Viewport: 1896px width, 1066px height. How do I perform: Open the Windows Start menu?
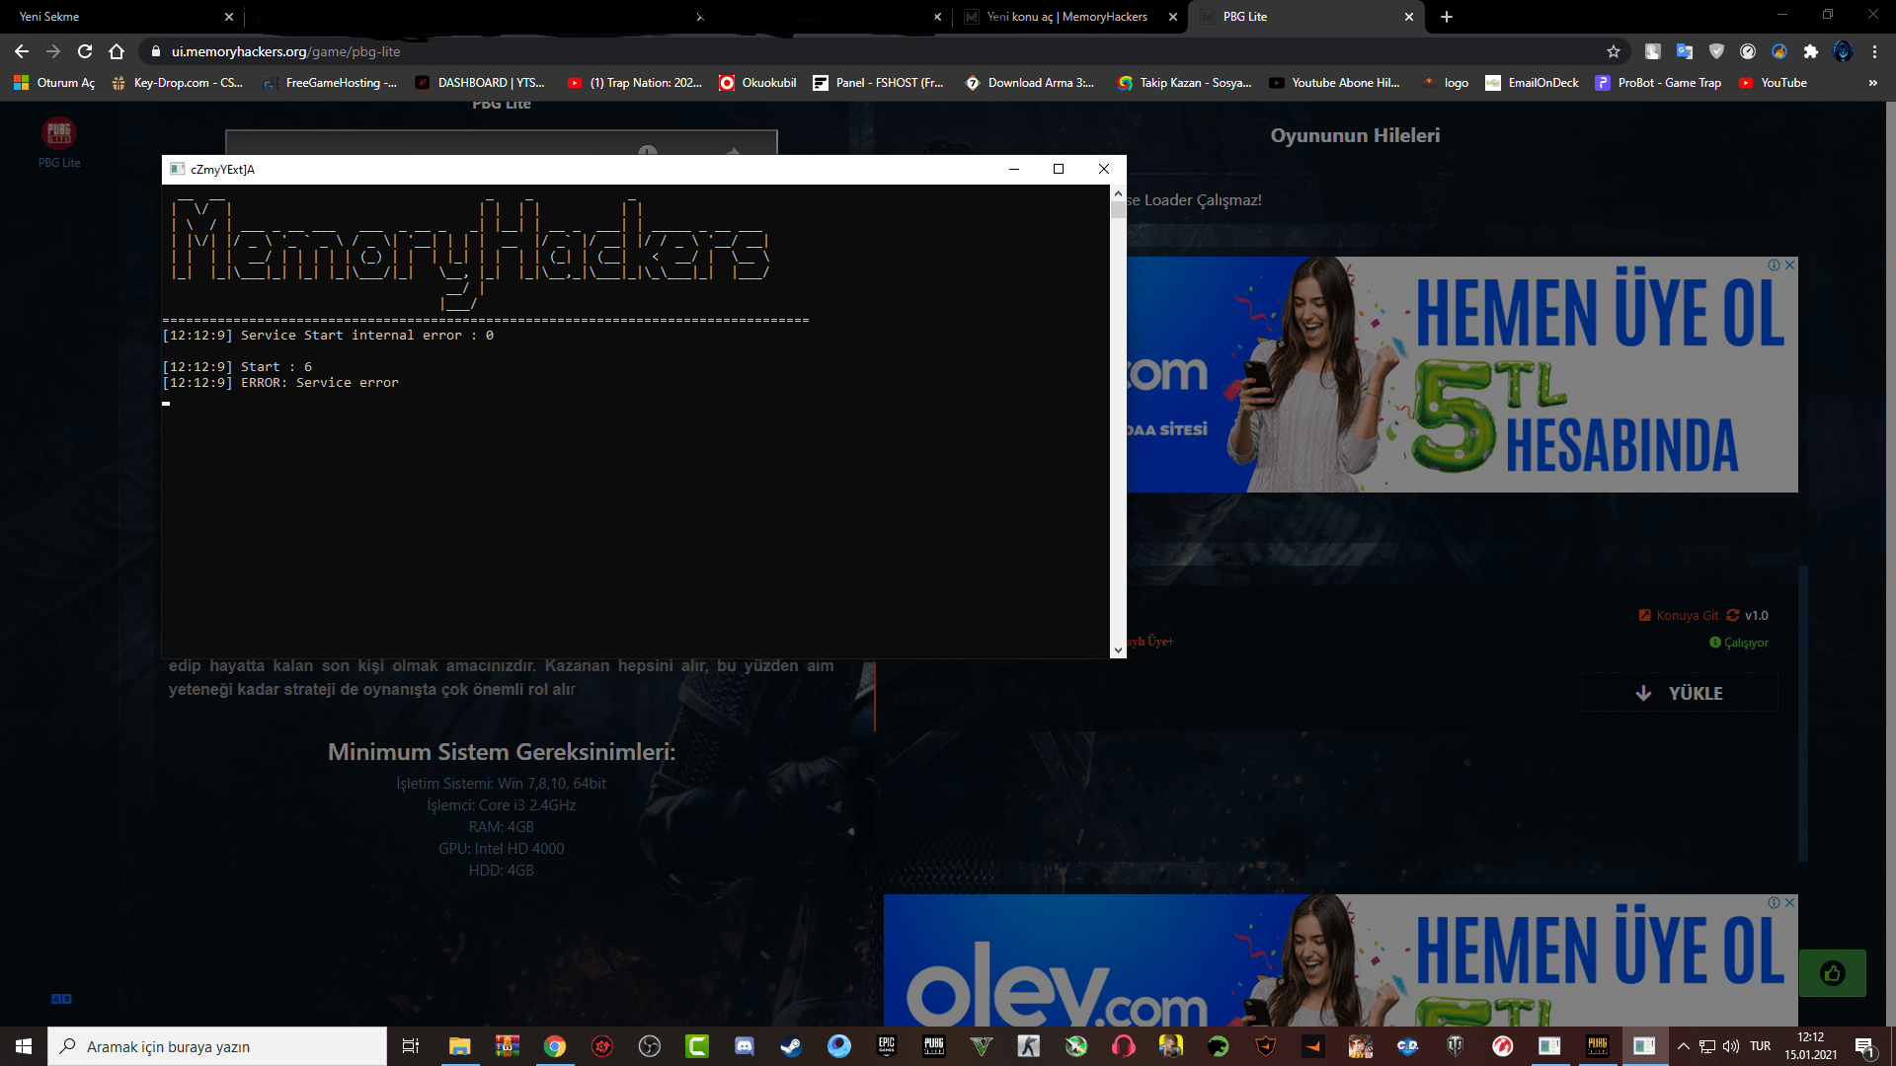pyautogui.click(x=24, y=1046)
